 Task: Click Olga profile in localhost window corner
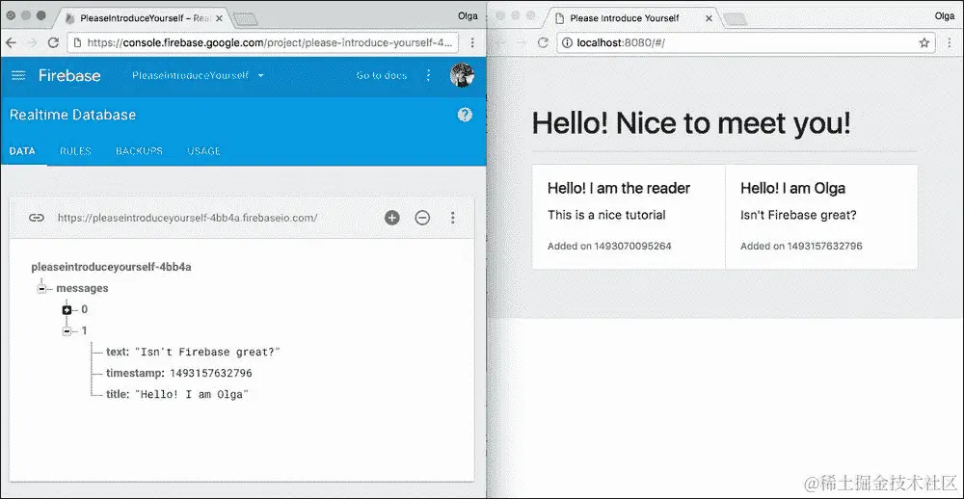tap(945, 16)
